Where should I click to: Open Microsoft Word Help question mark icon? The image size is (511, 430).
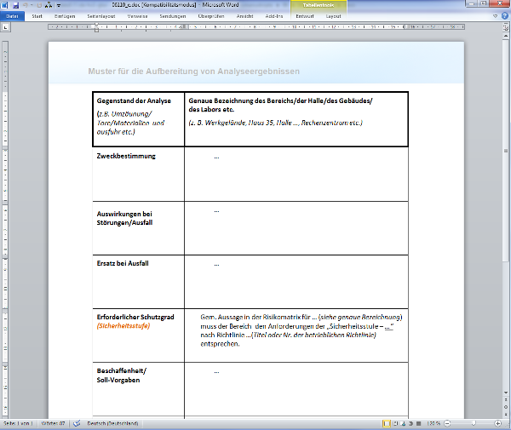click(505, 16)
